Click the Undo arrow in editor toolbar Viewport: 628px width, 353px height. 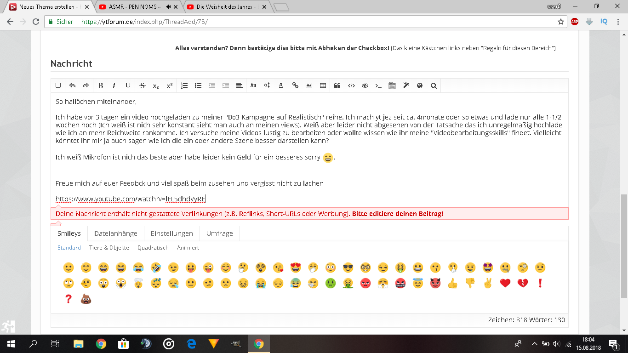(72, 85)
